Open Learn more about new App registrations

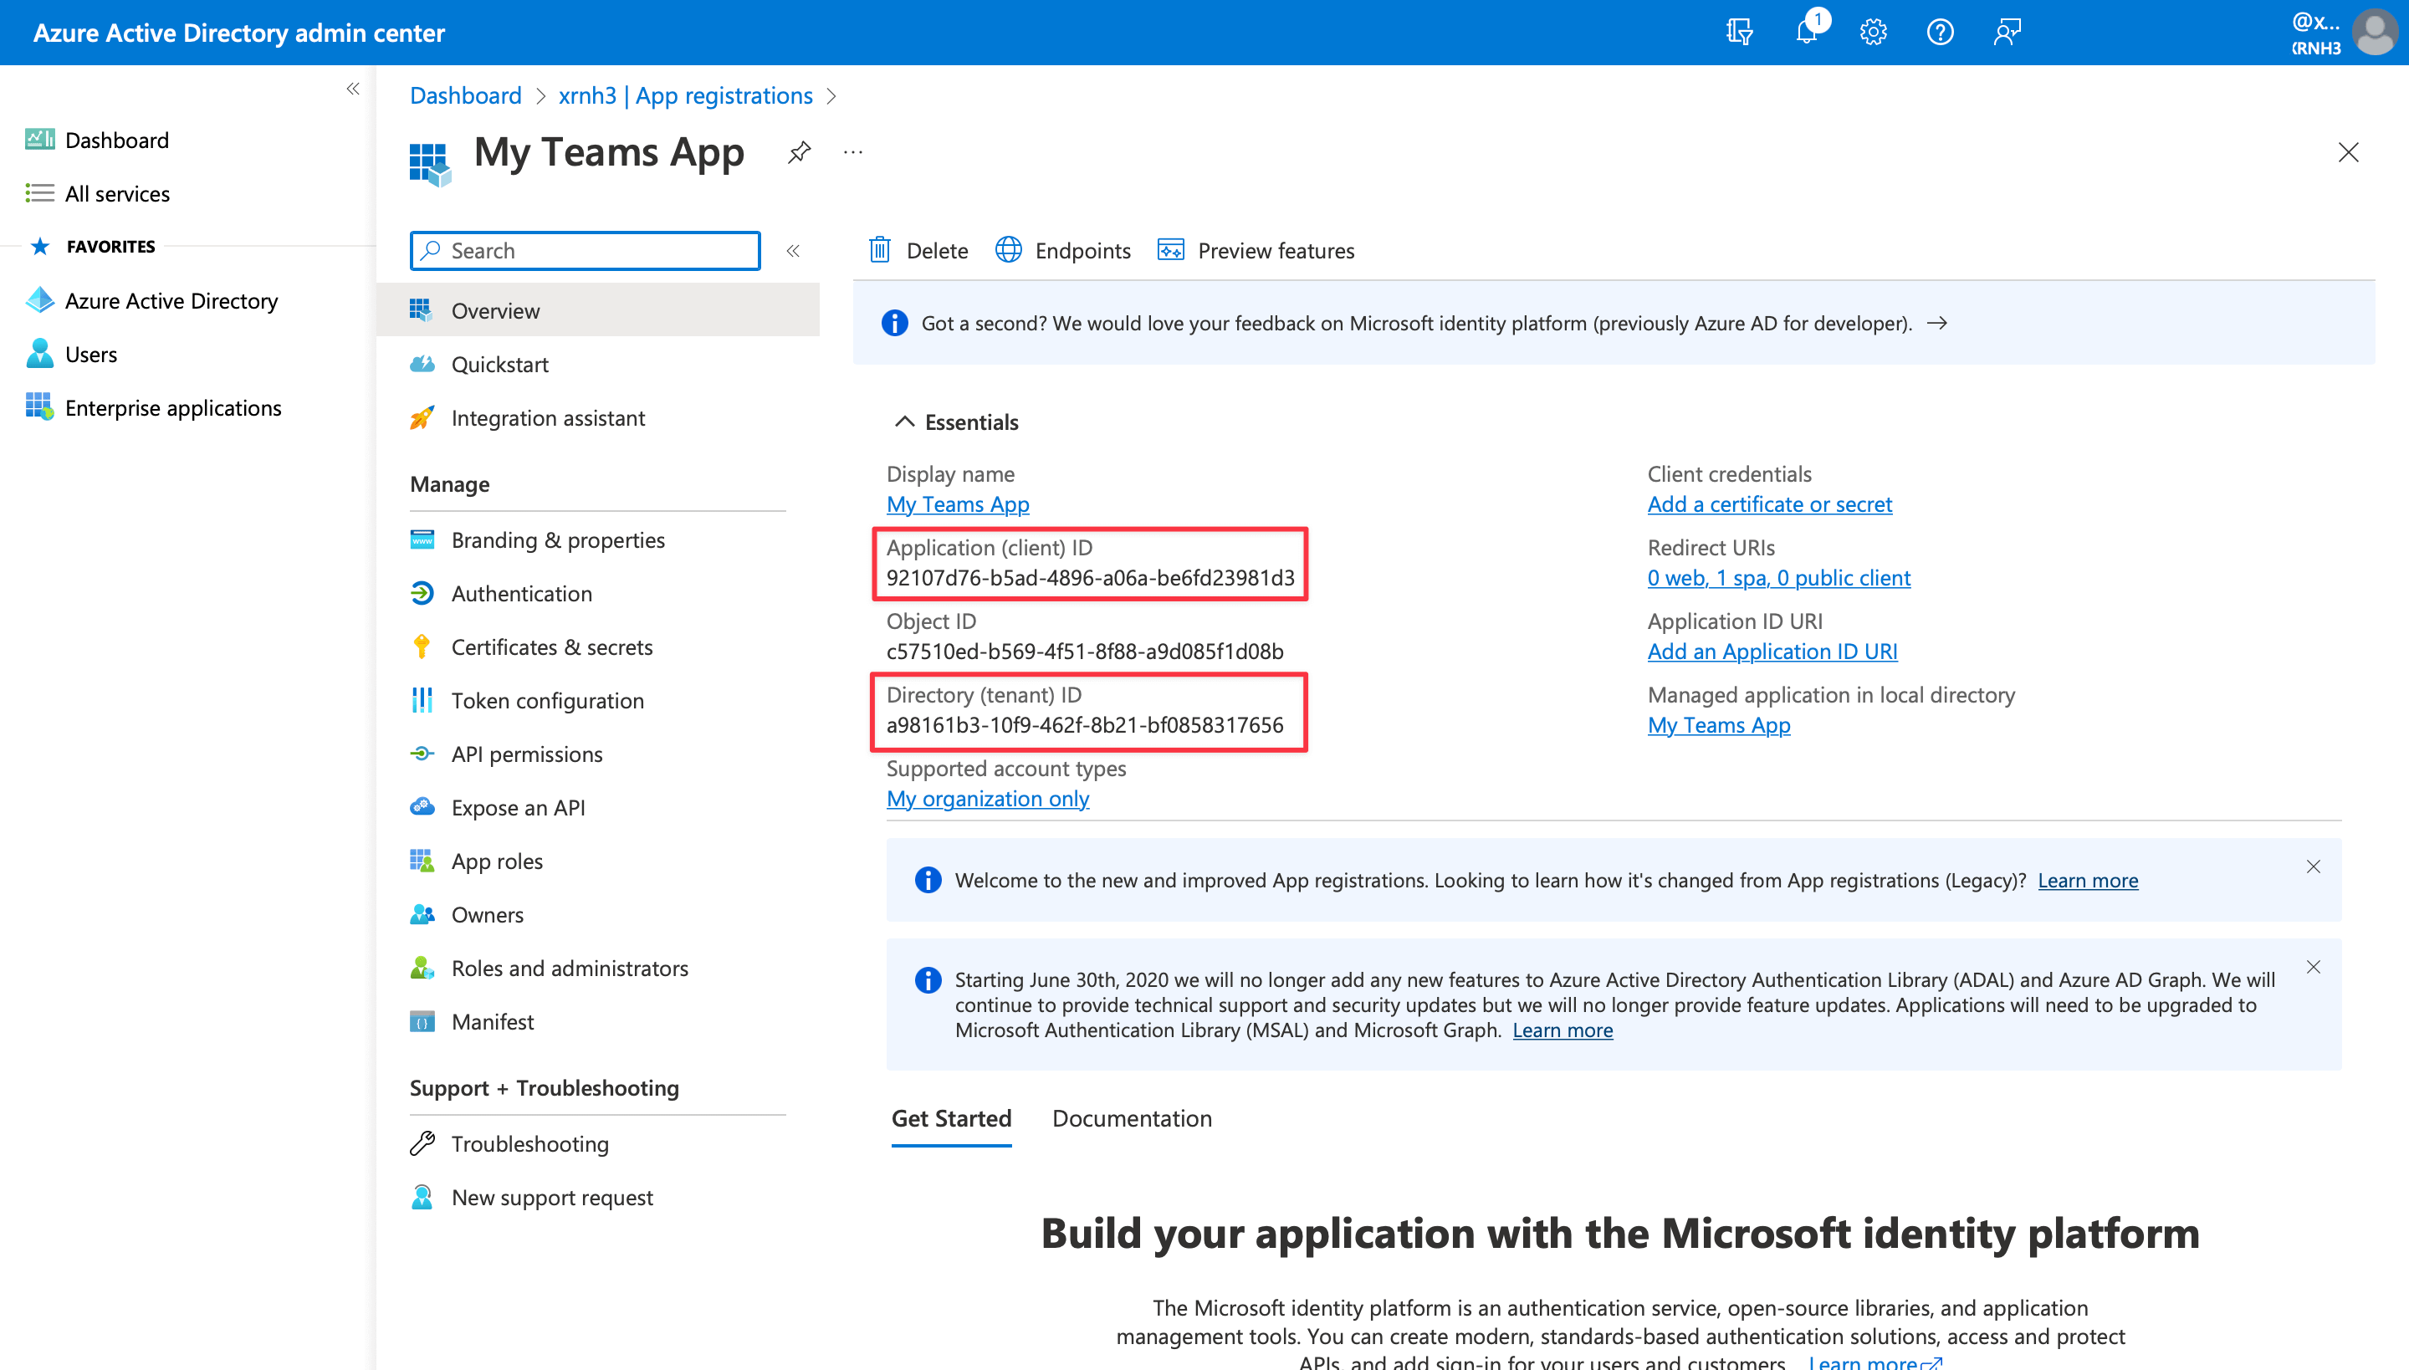pos(2087,881)
